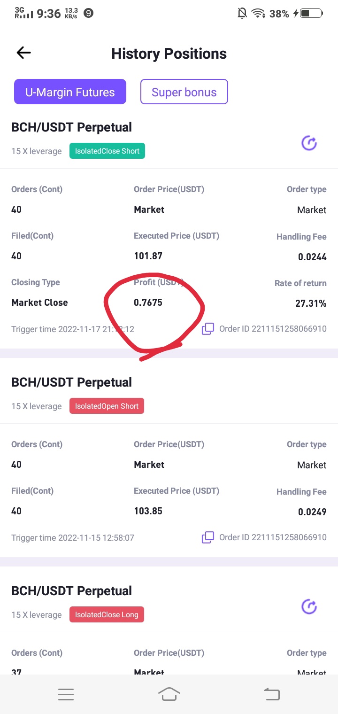The image size is (338, 714).
Task: Tap the 27.31% rate of return
Action: pyautogui.click(x=311, y=303)
